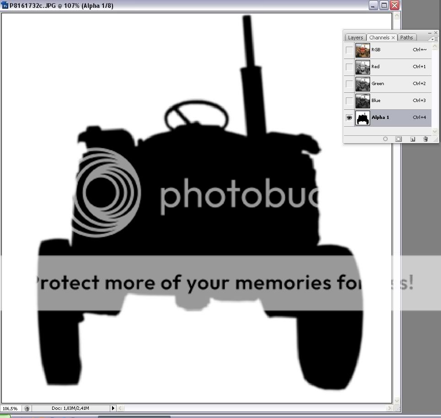Close the floating Channels panel group
Screen dimensions: 441x418
tap(436, 33)
